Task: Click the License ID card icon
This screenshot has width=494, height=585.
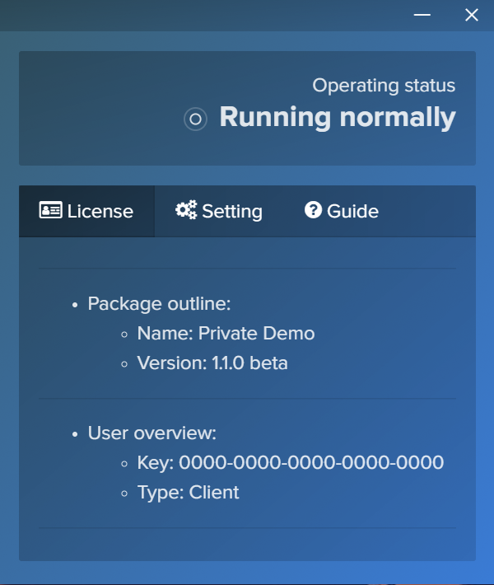Action: 51,211
